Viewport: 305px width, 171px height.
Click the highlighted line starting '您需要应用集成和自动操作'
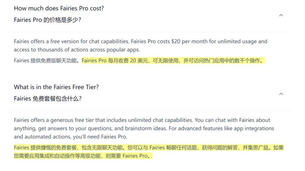tap(83, 156)
